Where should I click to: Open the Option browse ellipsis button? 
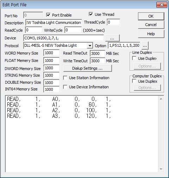[145, 45]
